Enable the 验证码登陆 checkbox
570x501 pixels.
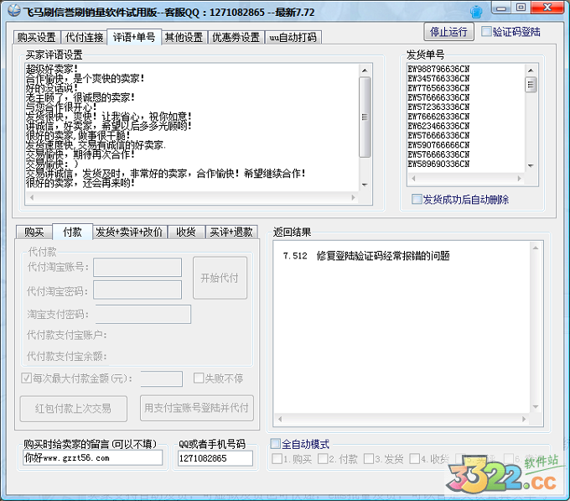coord(486,31)
